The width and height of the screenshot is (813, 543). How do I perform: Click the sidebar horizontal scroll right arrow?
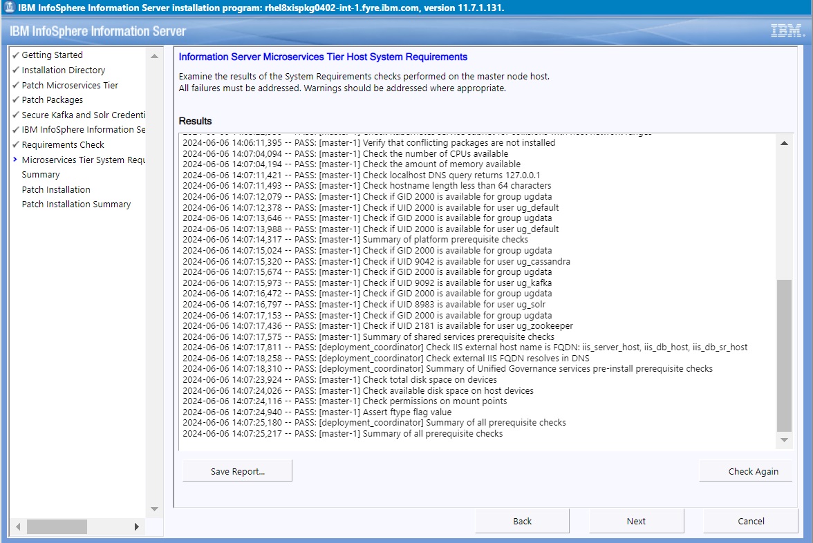click(137, 526)
